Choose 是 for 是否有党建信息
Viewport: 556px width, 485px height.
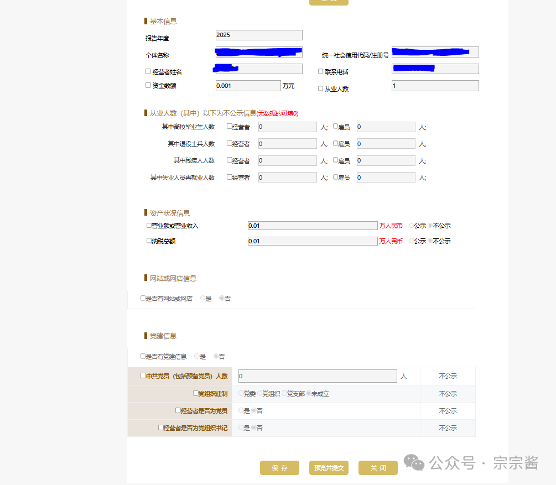tap(197, 357)
